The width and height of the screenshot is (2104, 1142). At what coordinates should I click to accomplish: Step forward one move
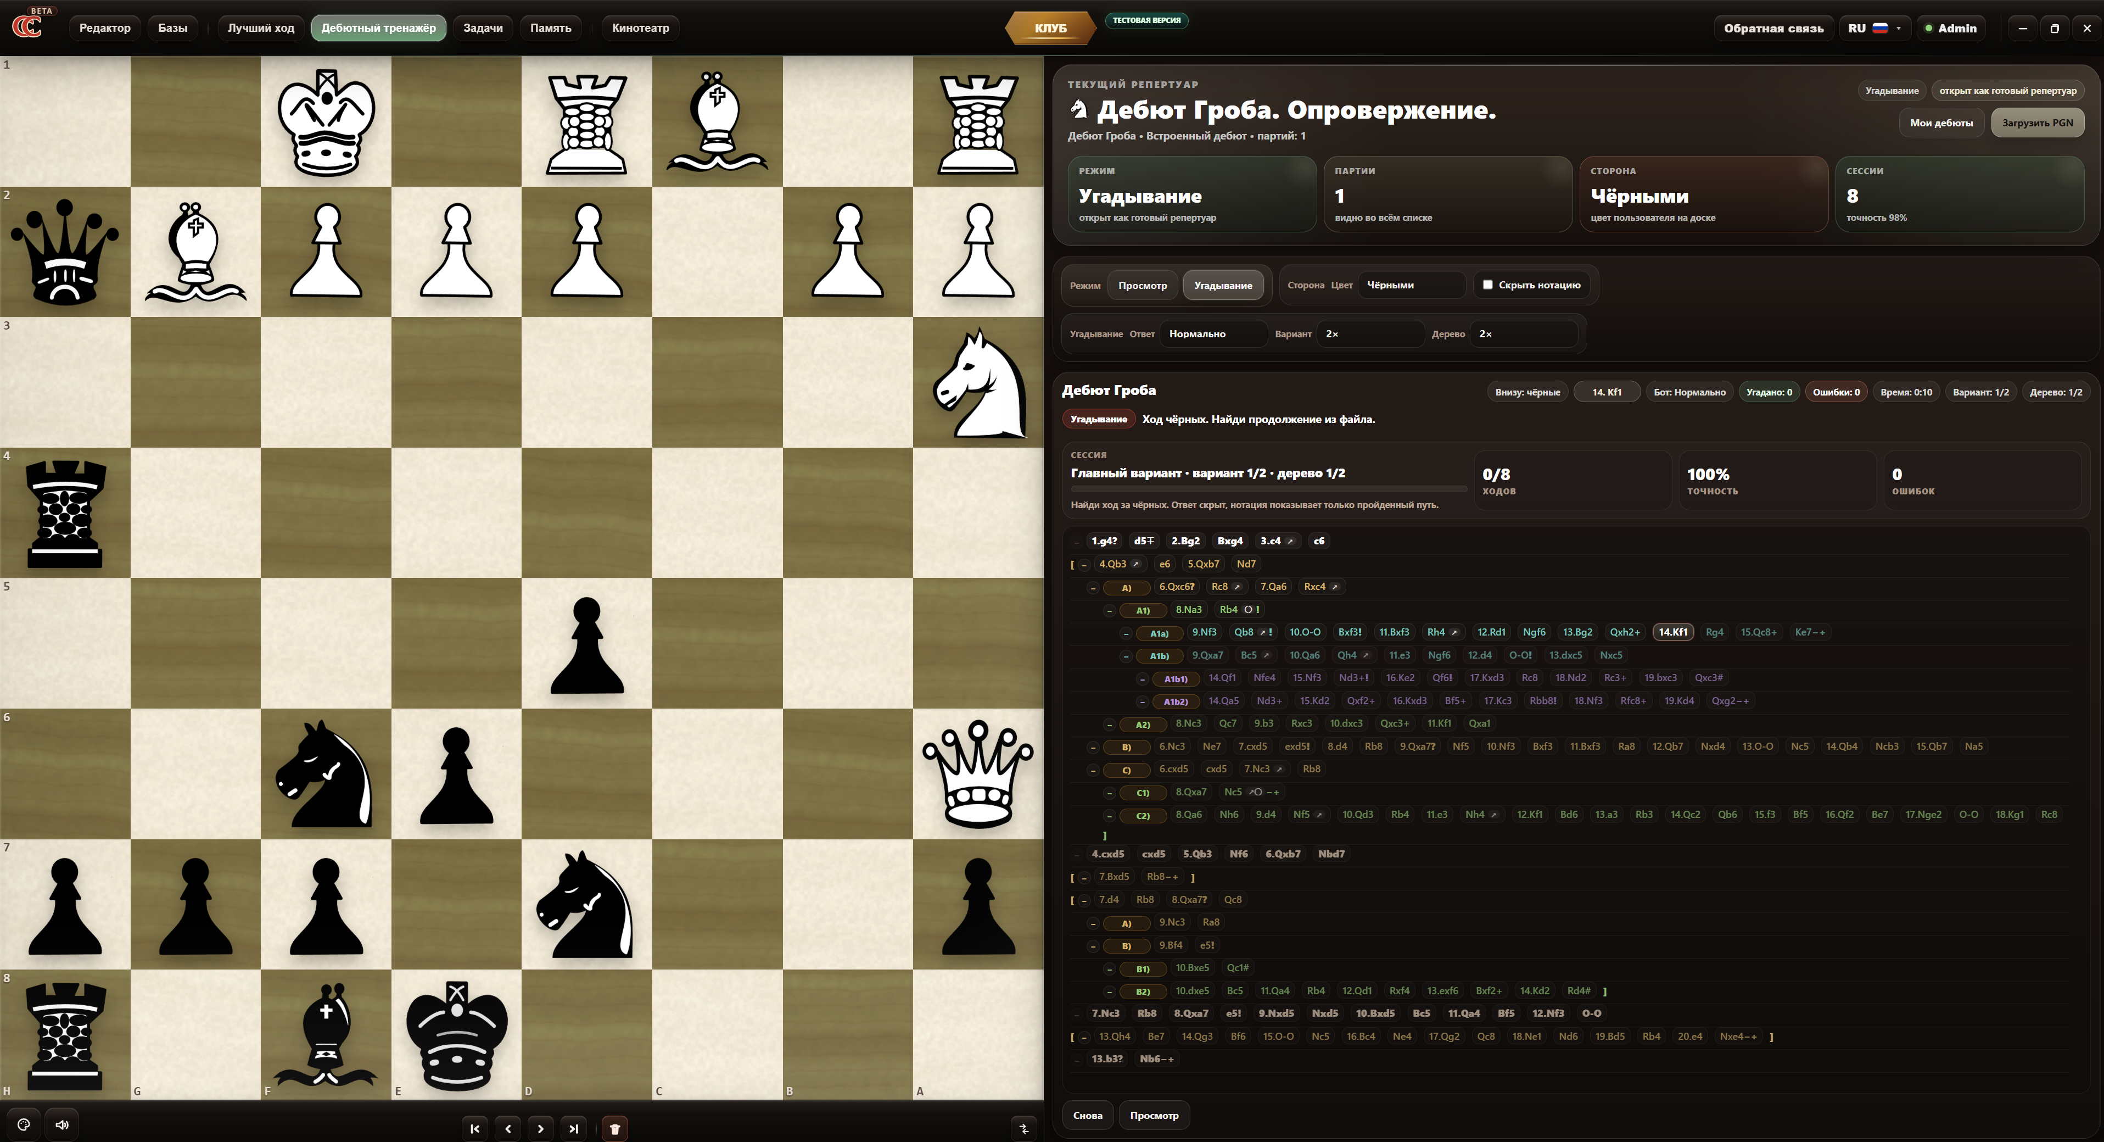click(541, 1129)
